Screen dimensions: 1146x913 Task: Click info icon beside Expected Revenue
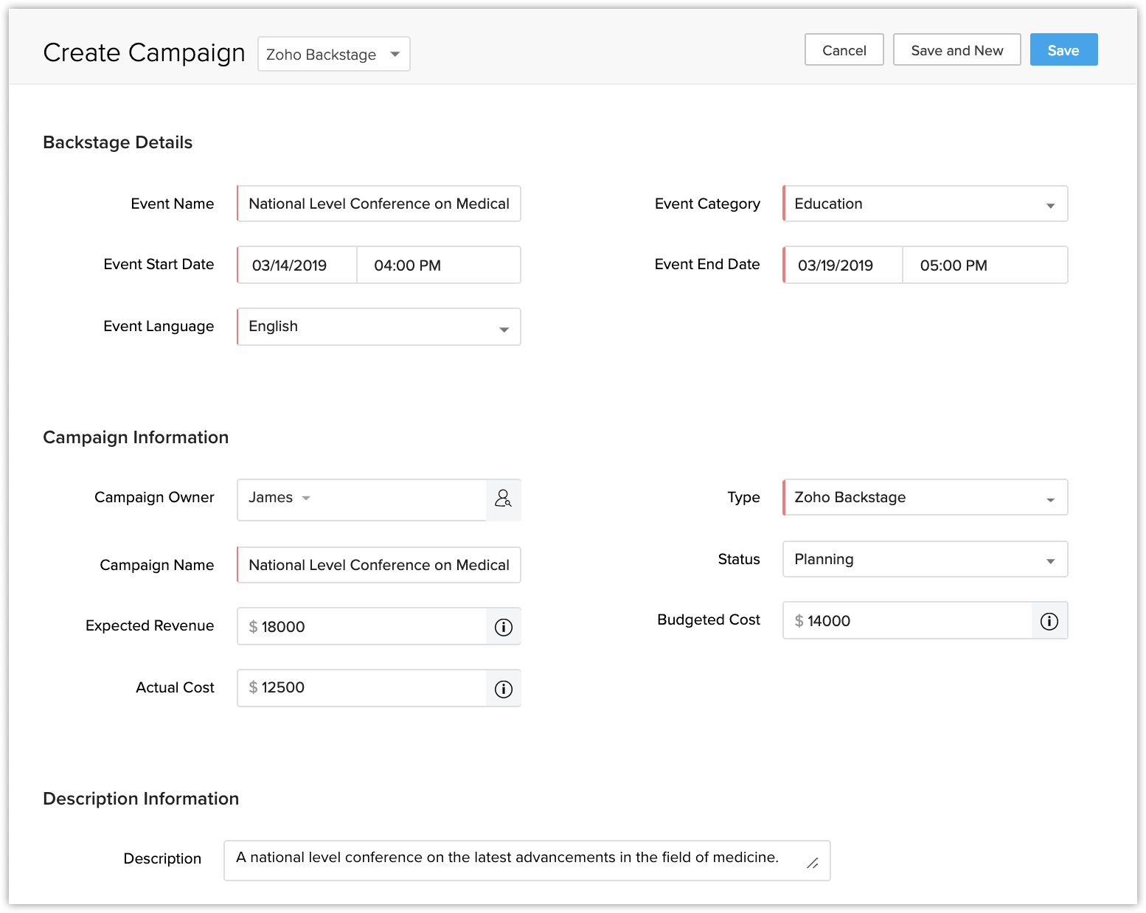pyautogui.click(x=503, y=627)
